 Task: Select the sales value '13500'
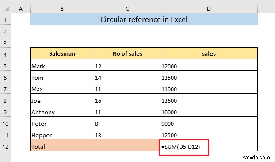(209, 76)
